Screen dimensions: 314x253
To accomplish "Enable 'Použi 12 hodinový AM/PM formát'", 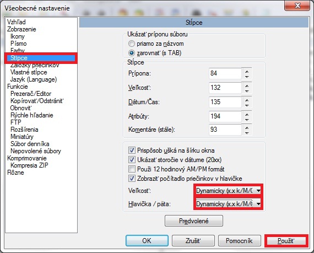I will (x=132, y=169).
